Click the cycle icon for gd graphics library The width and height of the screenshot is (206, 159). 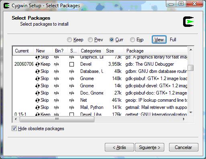[x=37, y=57]
